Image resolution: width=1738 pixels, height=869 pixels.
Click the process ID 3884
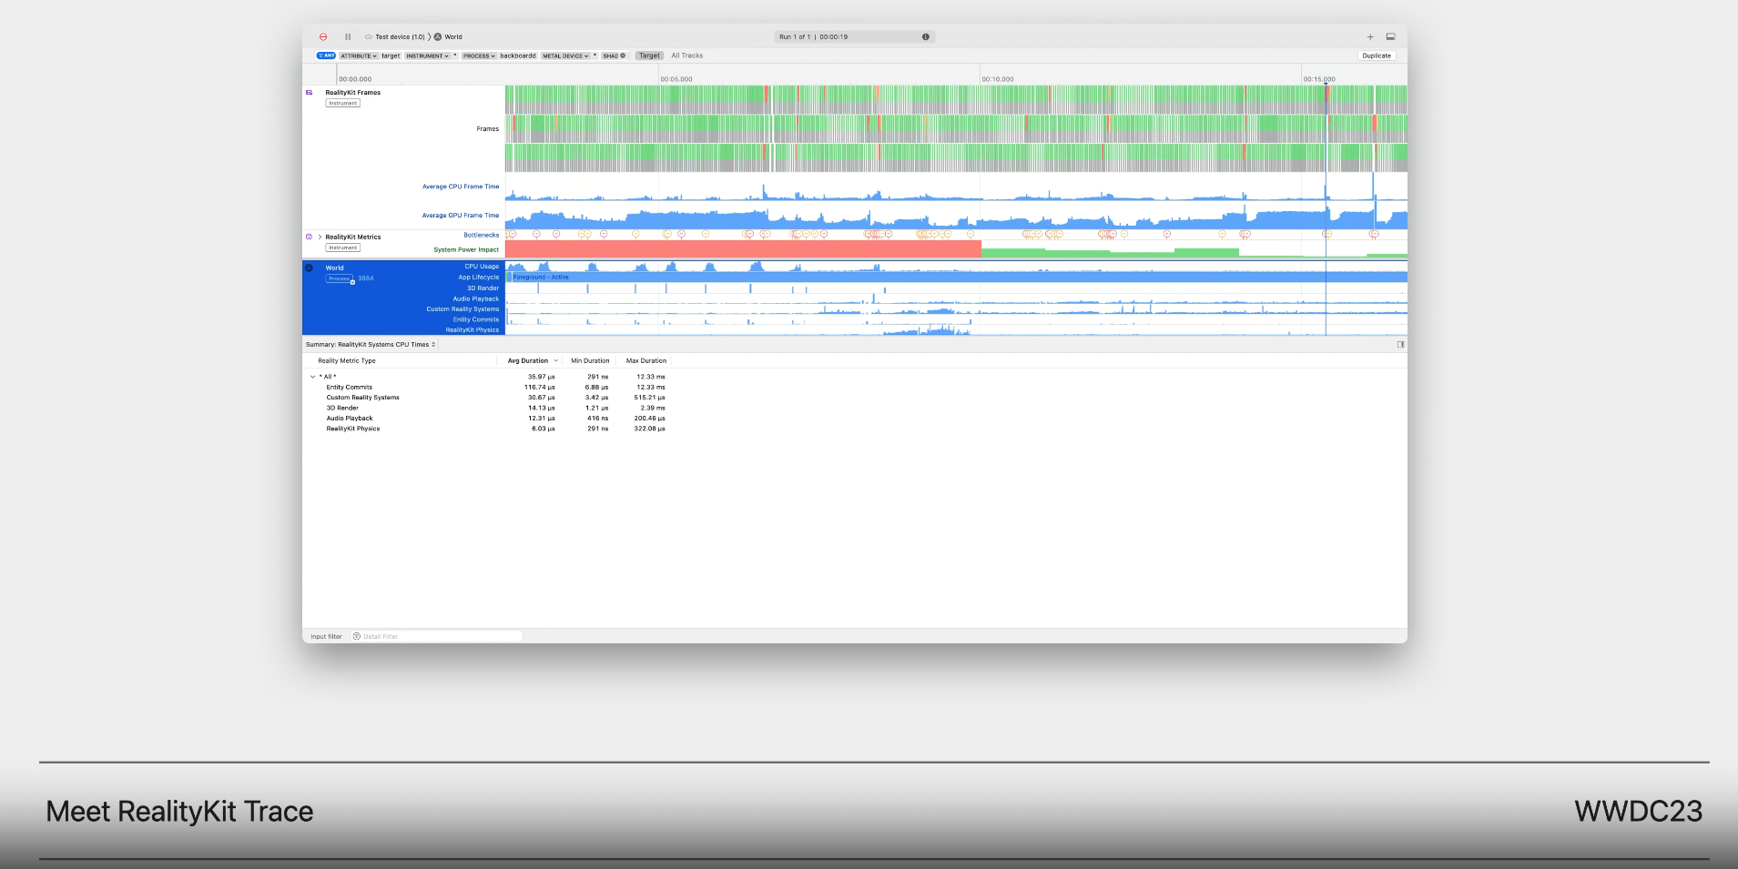[366, 278]
